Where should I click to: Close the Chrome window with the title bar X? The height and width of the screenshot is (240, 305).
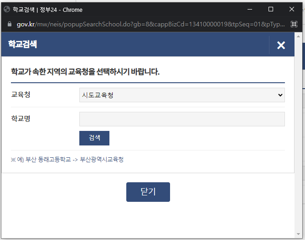(292, 9)
